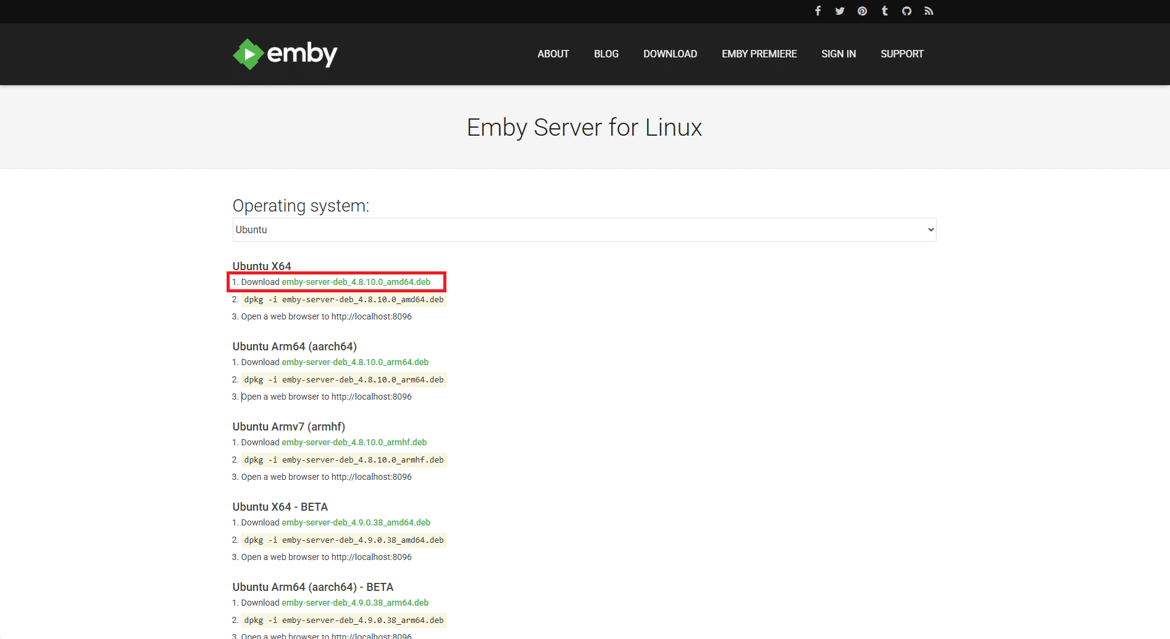Open the DOWNLOAD menu item
Screen dimensions: 1170x639
[670, 54]
